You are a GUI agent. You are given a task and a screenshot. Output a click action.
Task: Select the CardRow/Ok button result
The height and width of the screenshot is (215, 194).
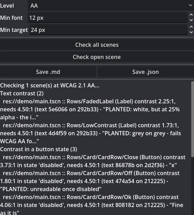(x=91, y=205)
